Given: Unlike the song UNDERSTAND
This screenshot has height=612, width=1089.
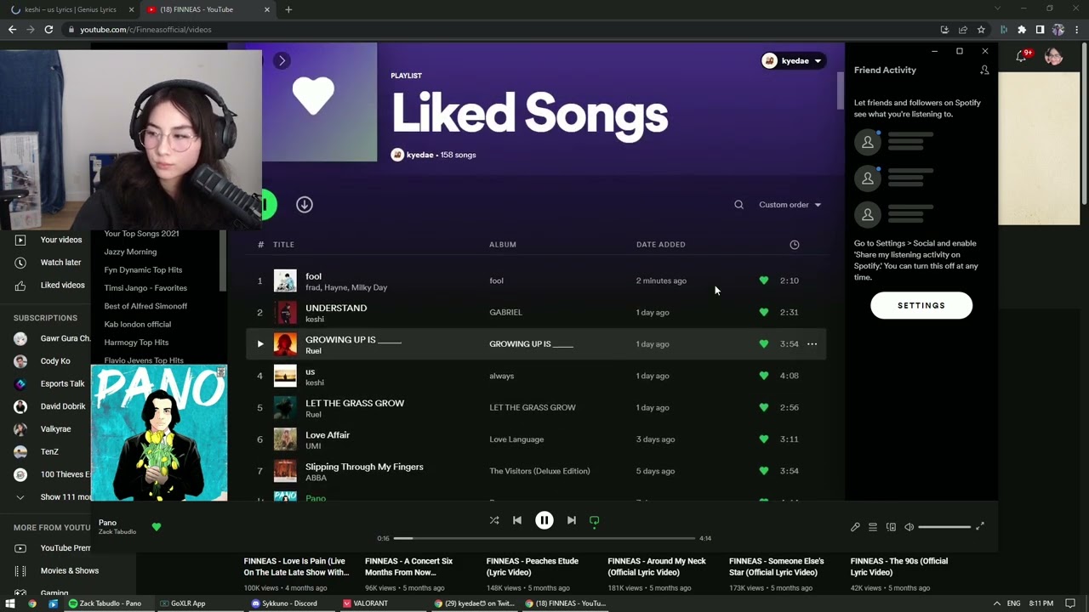Looking at the screenshot, I should coord(763,312).
